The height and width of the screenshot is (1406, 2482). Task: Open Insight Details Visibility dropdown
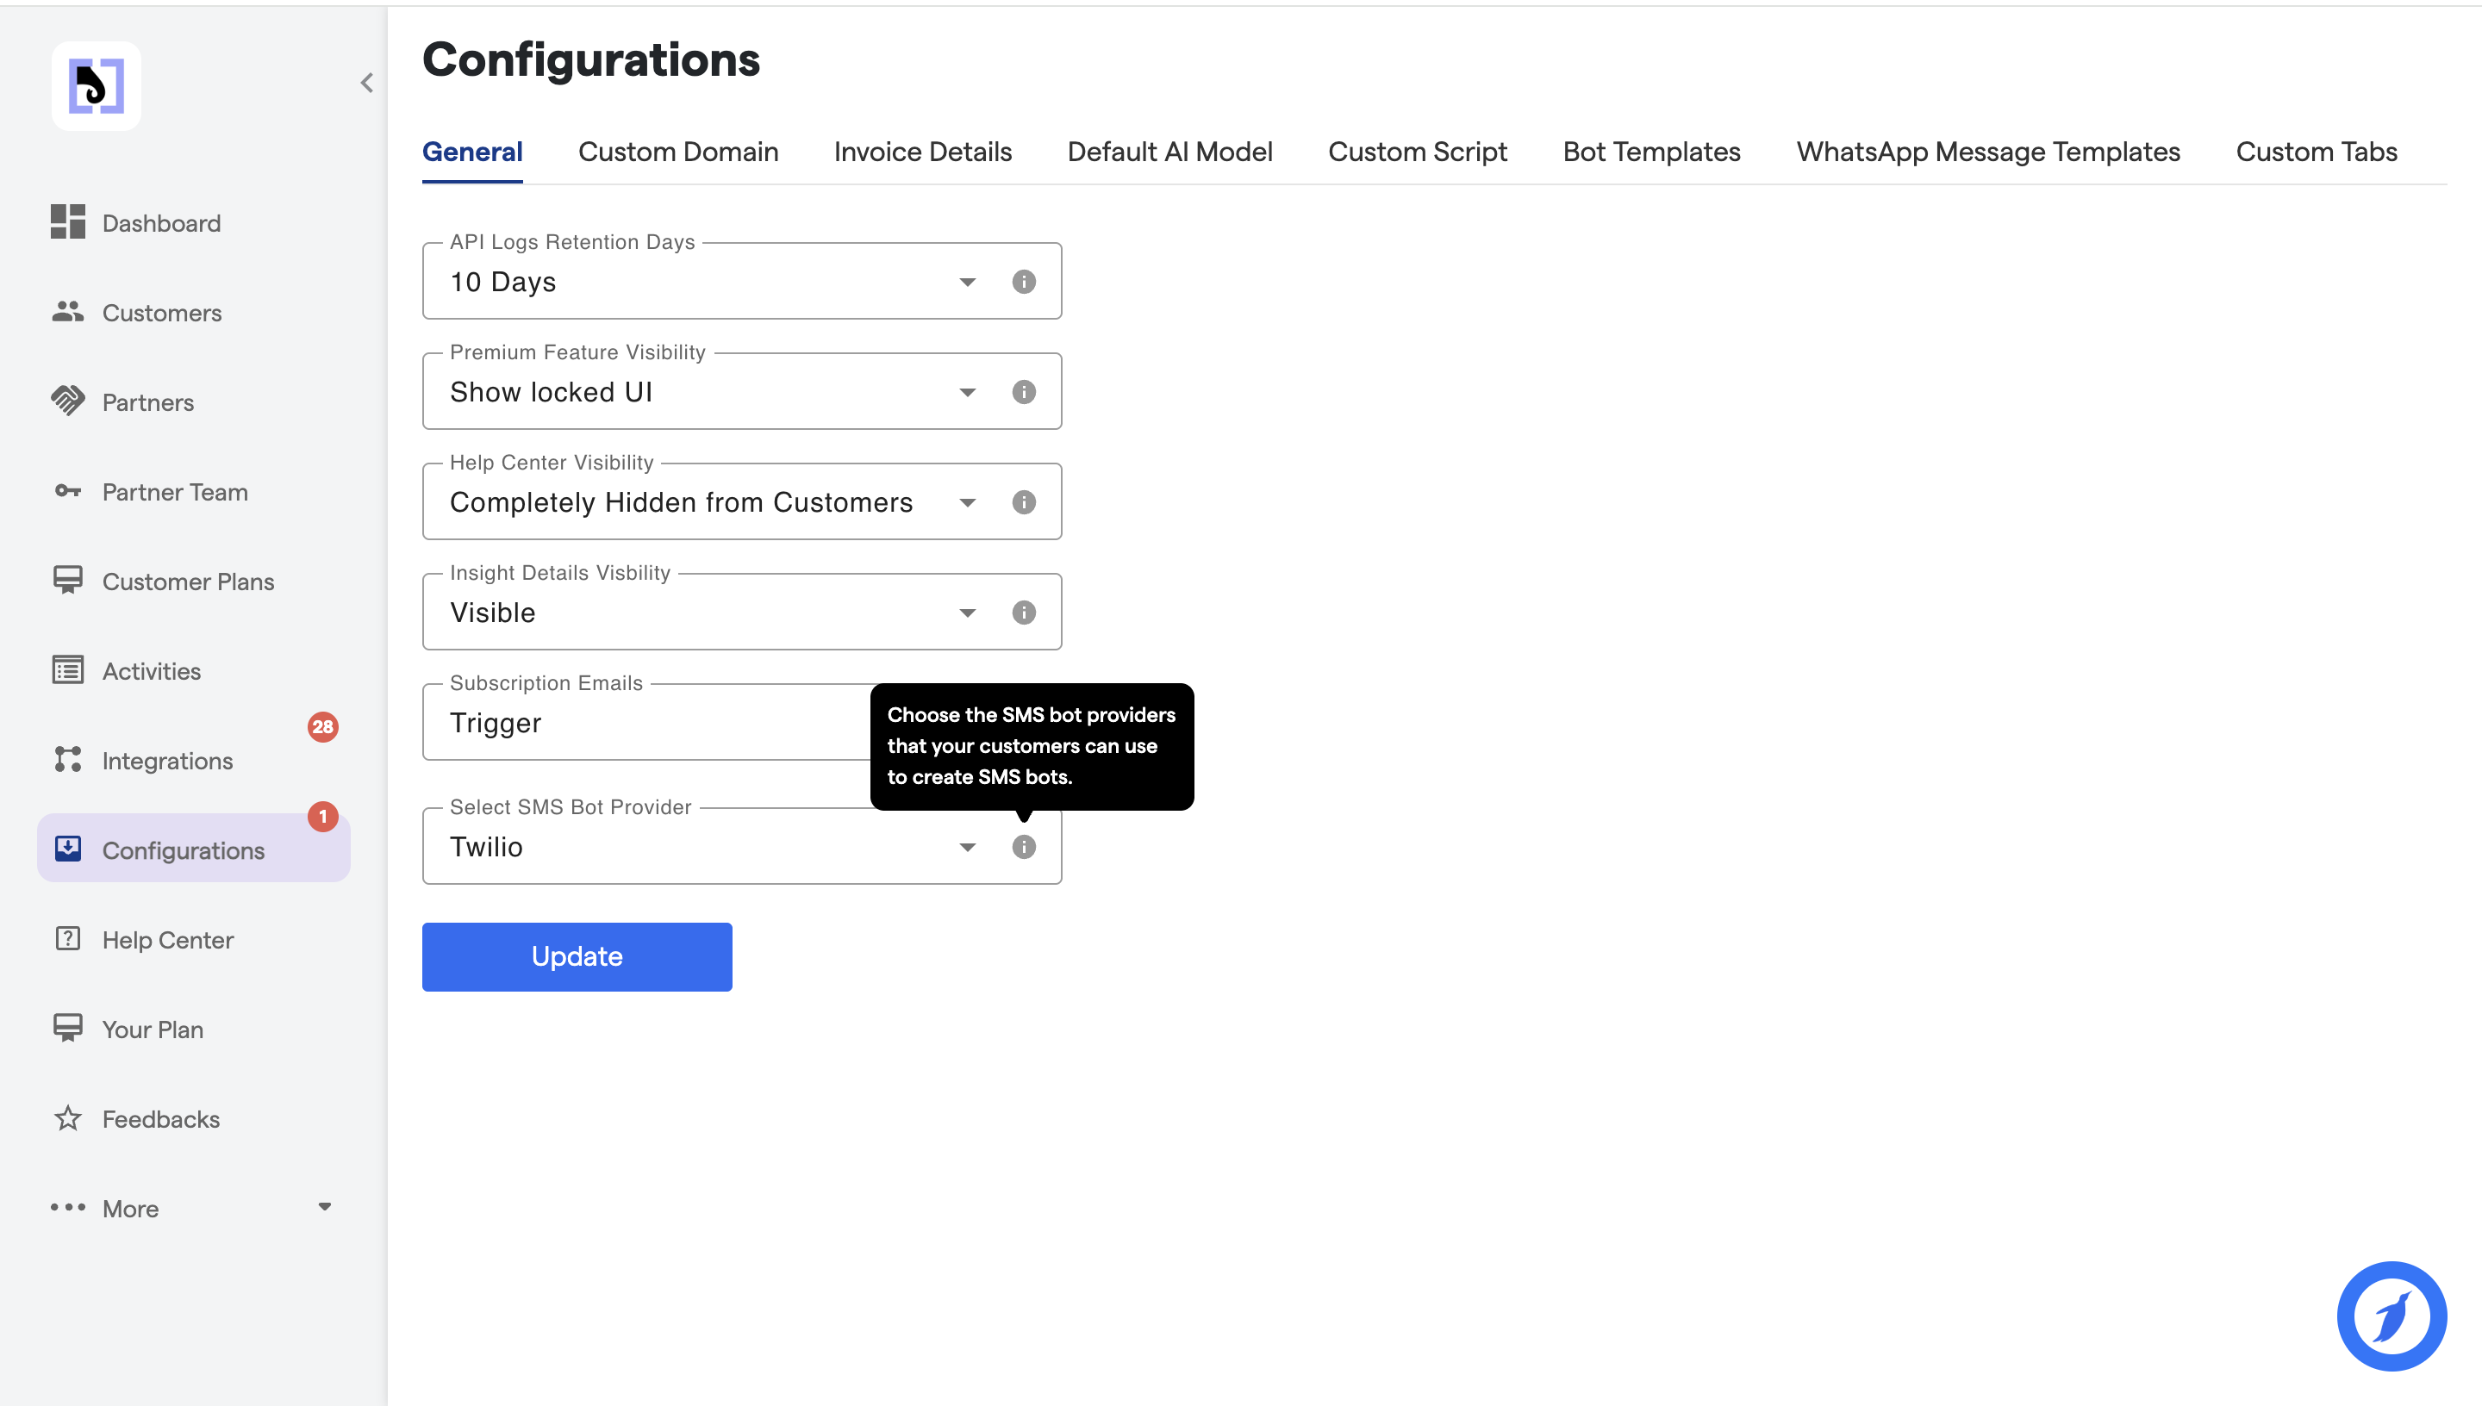(x=967, y=613)
